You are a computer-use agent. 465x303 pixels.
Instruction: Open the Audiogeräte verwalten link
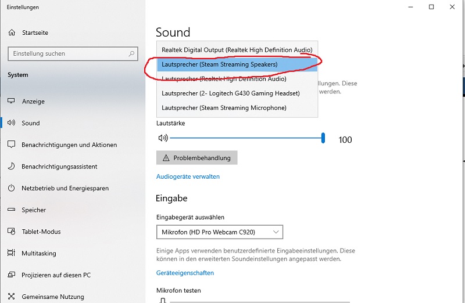(x=188, y=176)
